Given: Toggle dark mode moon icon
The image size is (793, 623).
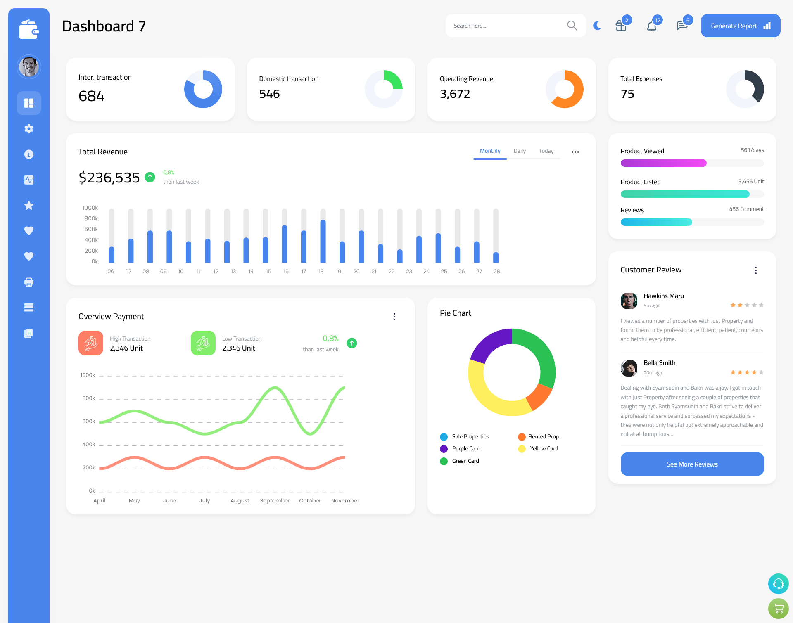Looking at the screenshot, I should 596,26.
